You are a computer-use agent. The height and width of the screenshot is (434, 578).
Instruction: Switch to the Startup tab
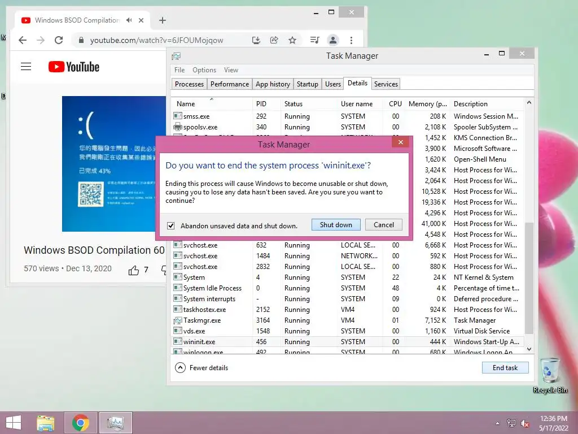pos(308,84)
